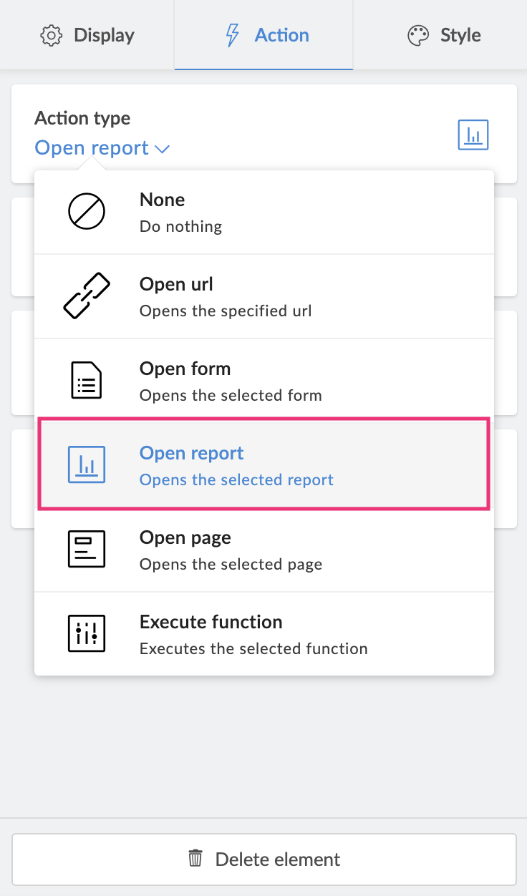Viewport: 527px width, 896px height.
Task: Switch to the Style tab
Action: 444,35
